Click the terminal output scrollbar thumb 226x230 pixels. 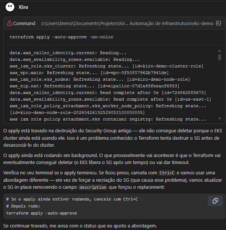coord(219,57)
